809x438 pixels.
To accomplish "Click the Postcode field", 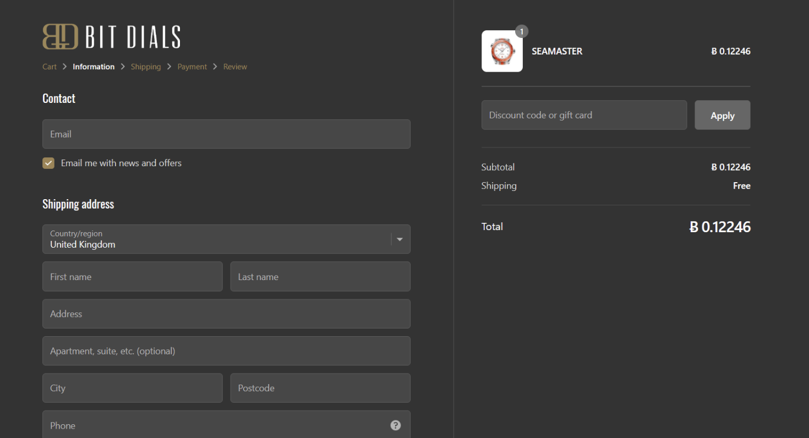I will [x=320, y=388].
